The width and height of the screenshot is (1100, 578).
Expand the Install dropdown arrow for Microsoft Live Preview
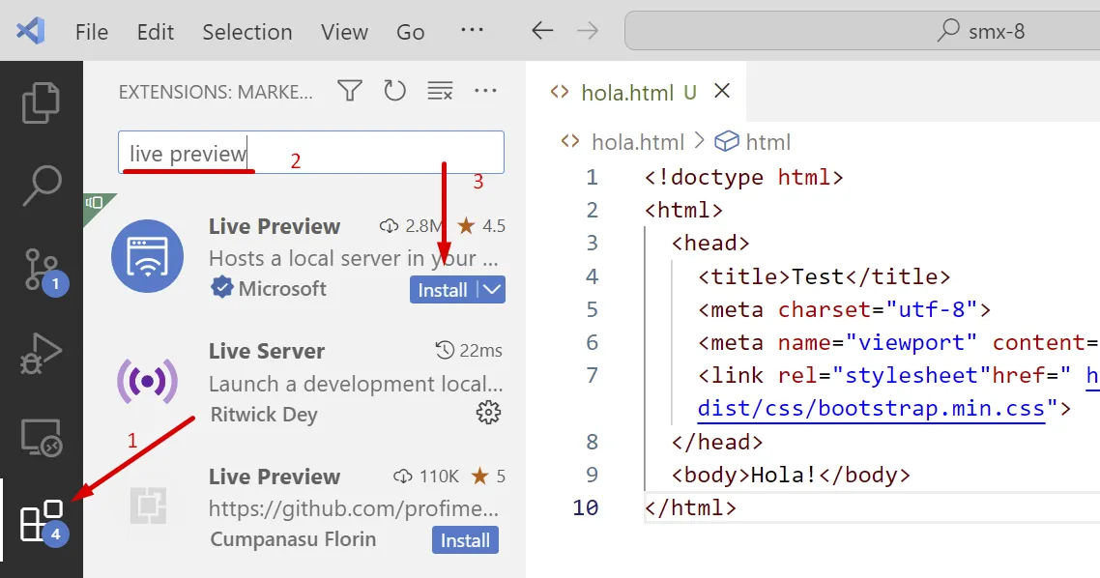pyautogui.click(x=492, y=290)
